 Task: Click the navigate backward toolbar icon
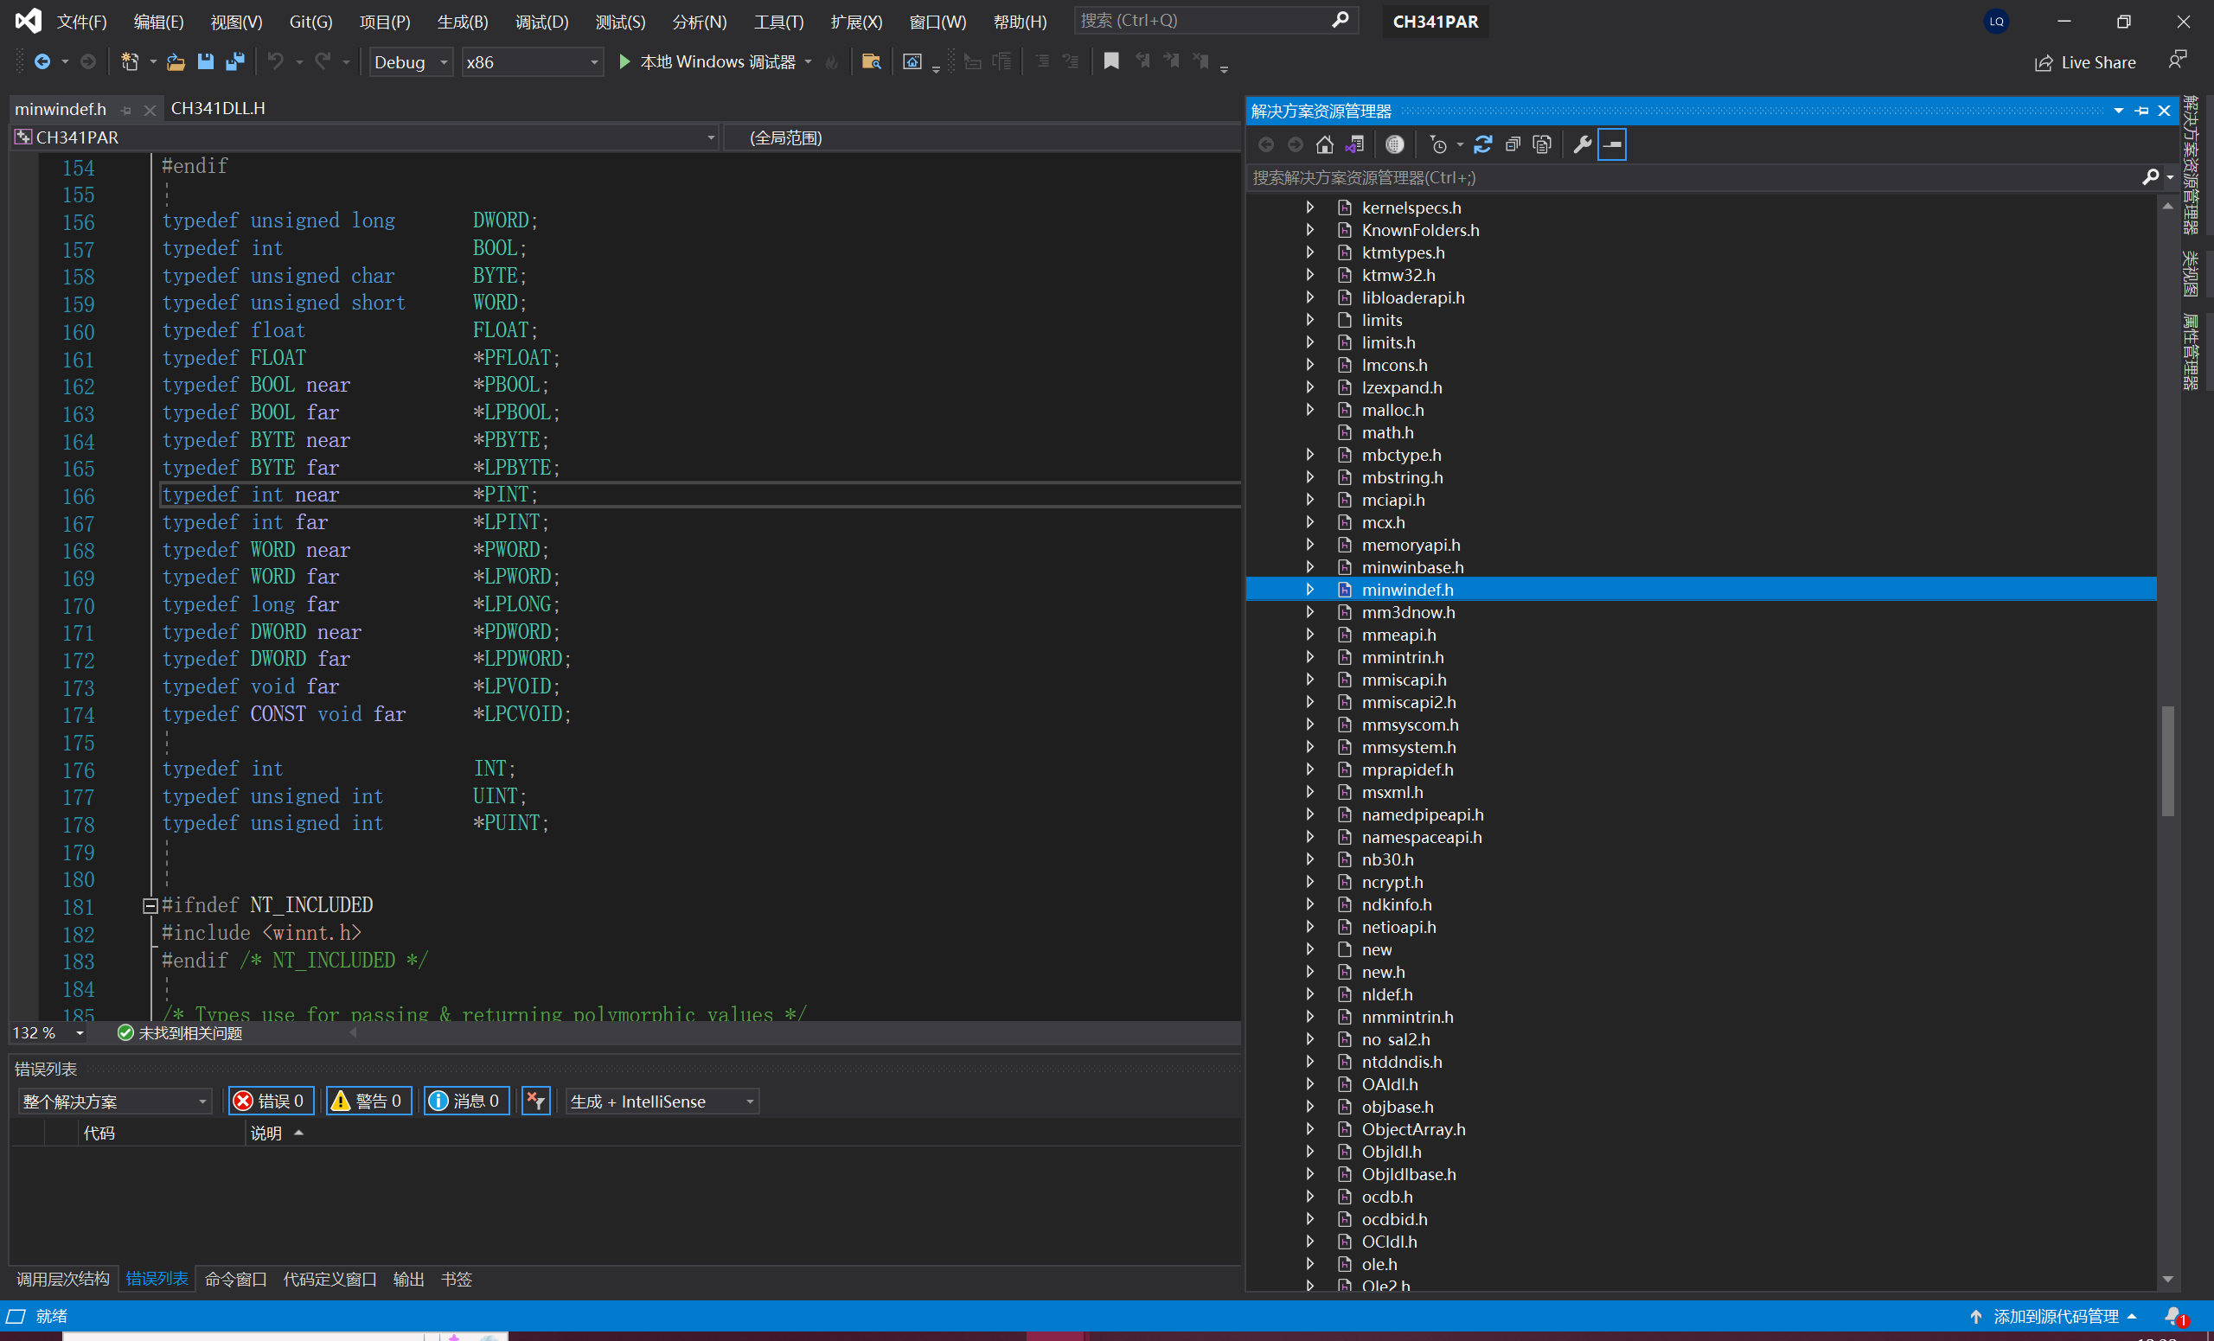point(42,62)
